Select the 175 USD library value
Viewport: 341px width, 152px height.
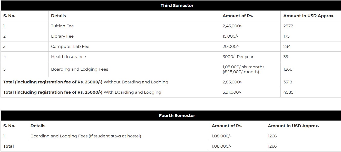[286, 36]
